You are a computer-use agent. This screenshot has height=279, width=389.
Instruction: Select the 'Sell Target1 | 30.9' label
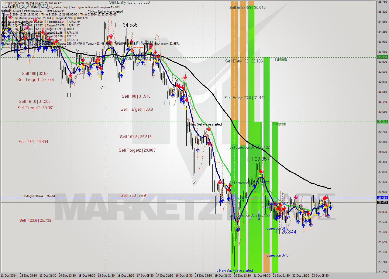click(137, 109)
